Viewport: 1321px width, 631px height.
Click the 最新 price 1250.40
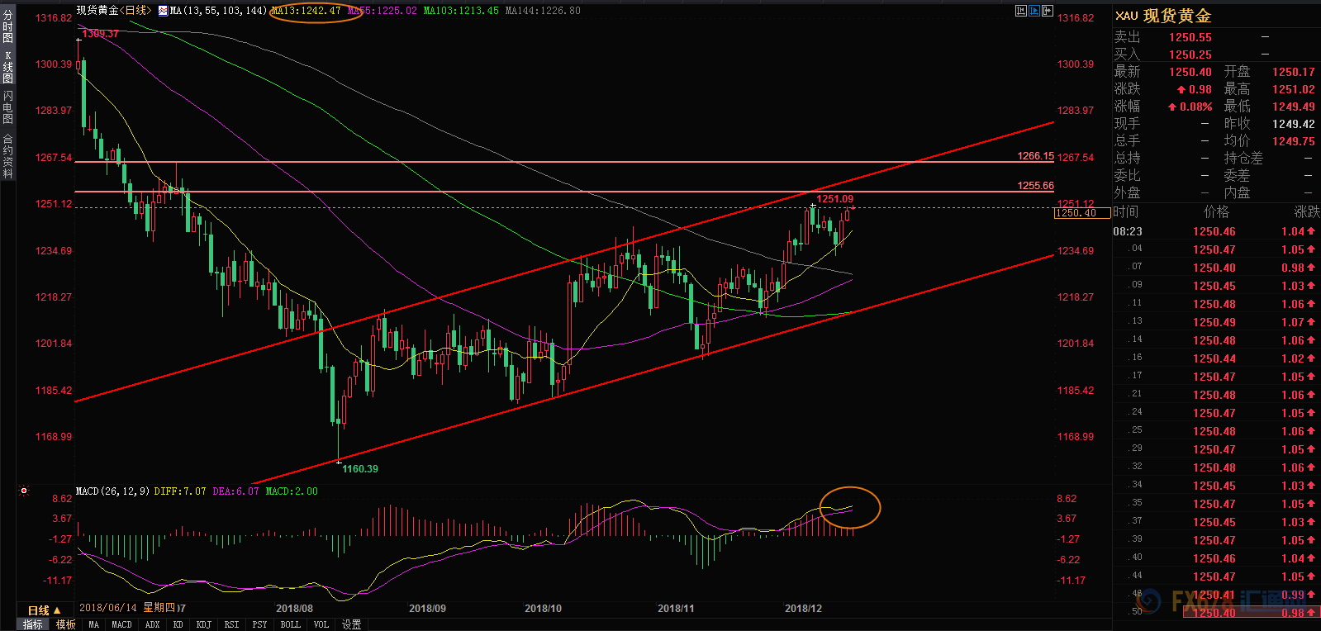[1190, 72]
